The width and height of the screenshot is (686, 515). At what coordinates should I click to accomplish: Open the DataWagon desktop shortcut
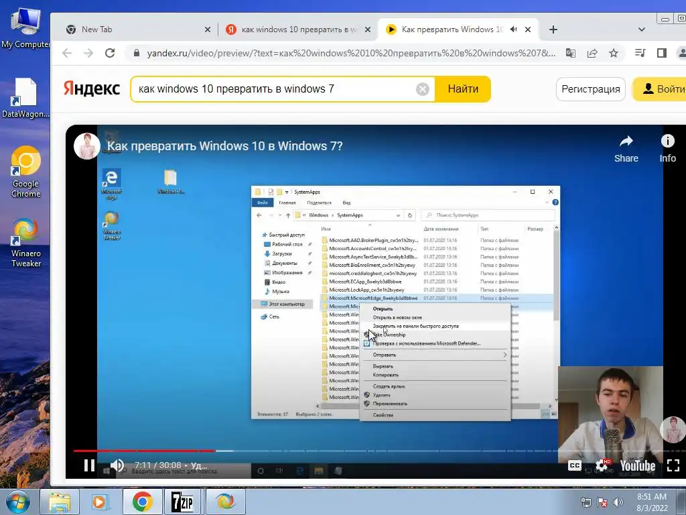tap(25, 98)
